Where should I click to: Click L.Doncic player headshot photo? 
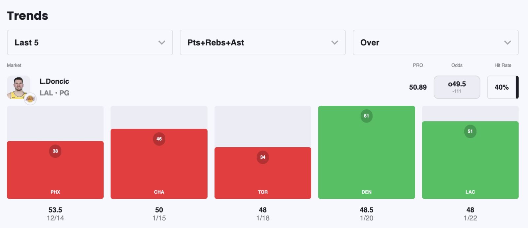pyautogui.click(x=18, y=87)
